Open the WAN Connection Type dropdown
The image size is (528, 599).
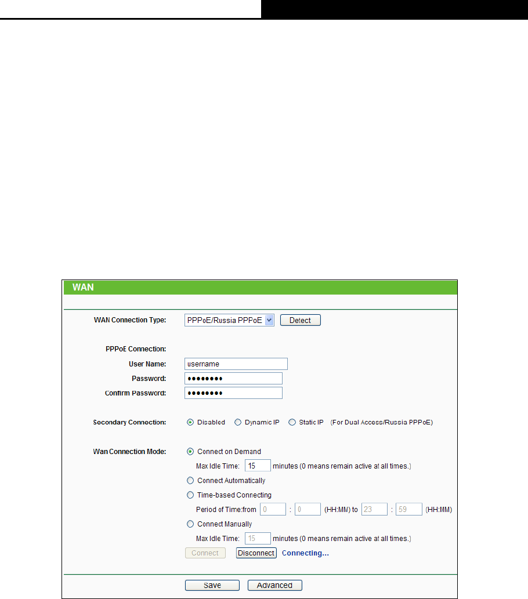click(x=229, y=320)
